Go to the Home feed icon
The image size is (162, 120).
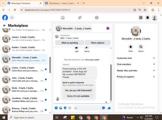[63, 18]
